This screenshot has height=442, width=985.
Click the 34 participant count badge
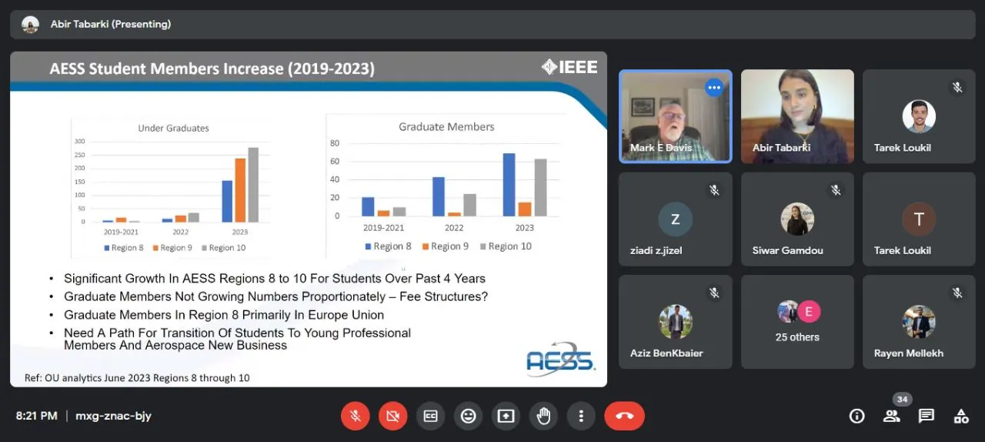pos(903,400)
